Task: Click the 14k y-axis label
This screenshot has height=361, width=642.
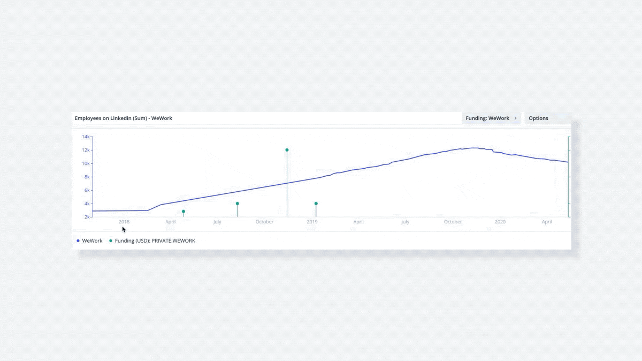Action: (86, 137)
